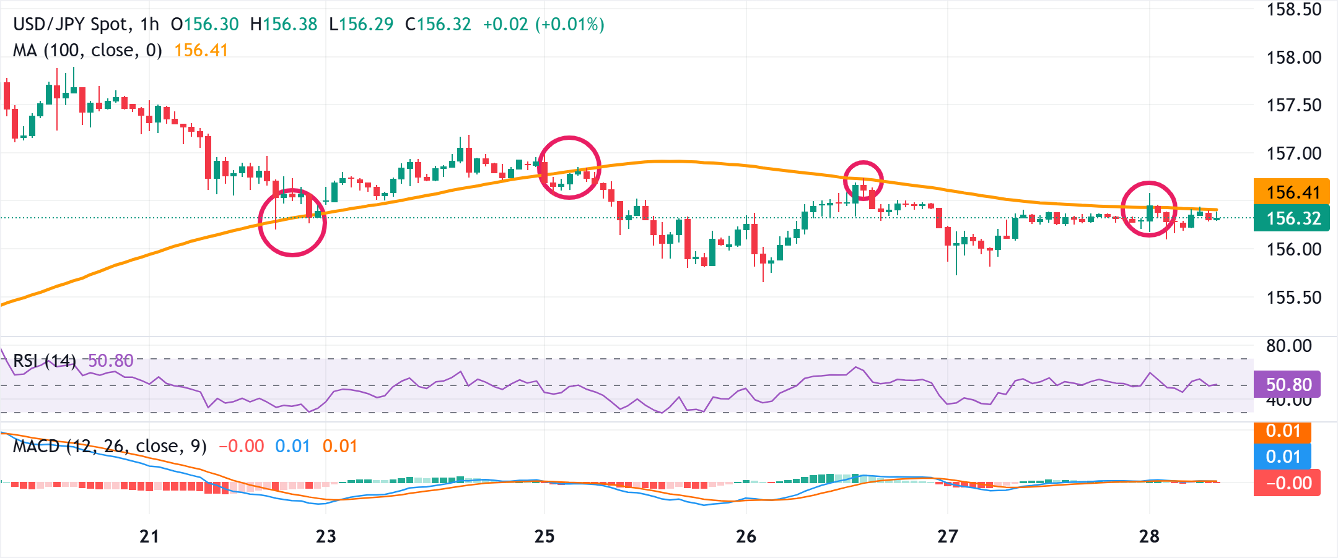Select the MACD (12, 26, close, 9) label
This screenshot has height=558, width=1338.
pos(110,446)
